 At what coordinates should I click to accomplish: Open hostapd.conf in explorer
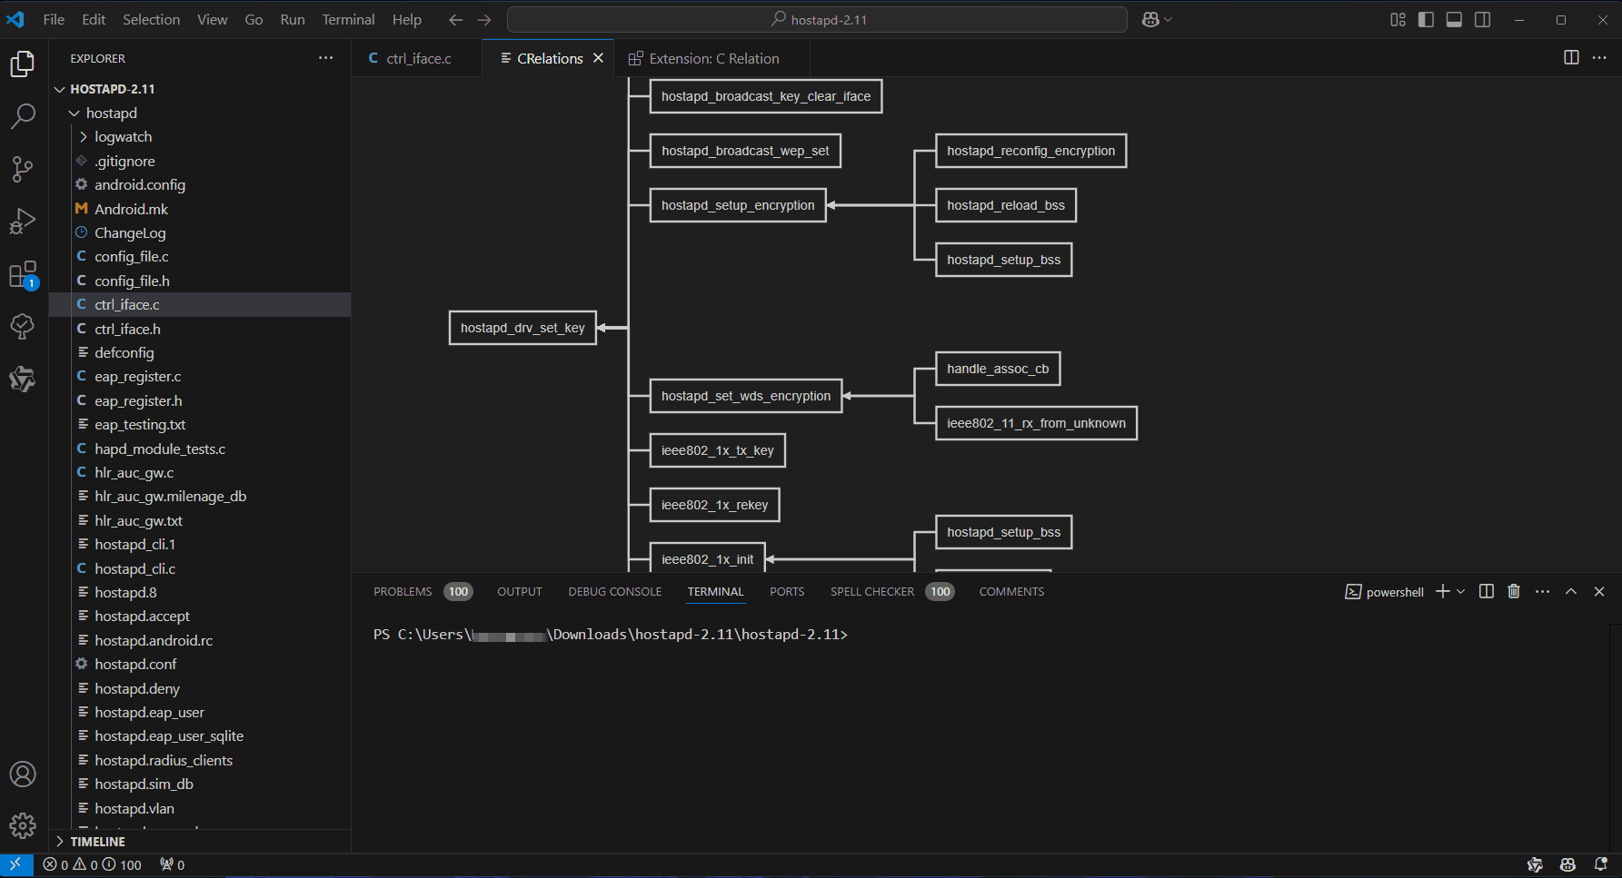(x=135, y=665)
